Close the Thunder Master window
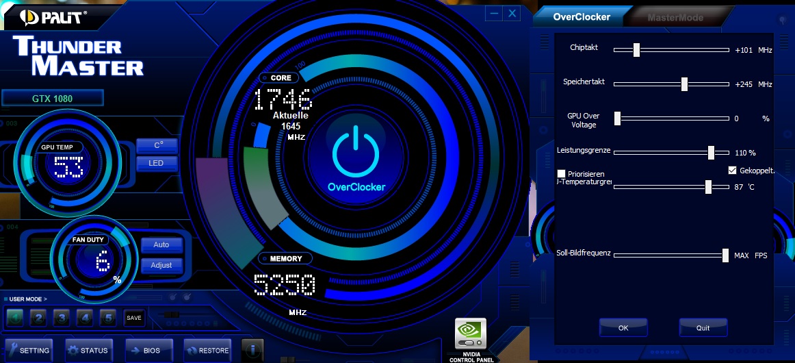The image size is (795, 363). click(x=512, y=14)
